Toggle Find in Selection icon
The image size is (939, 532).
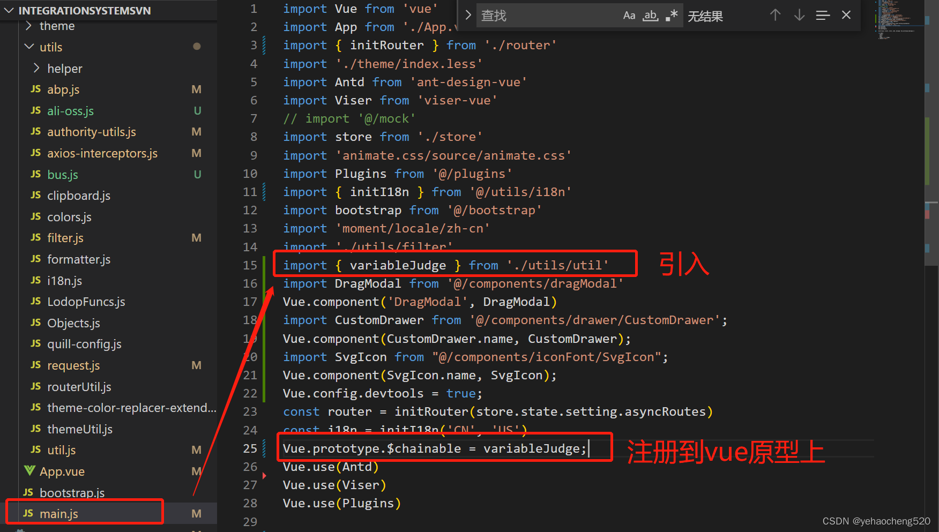tap(823, 15)
